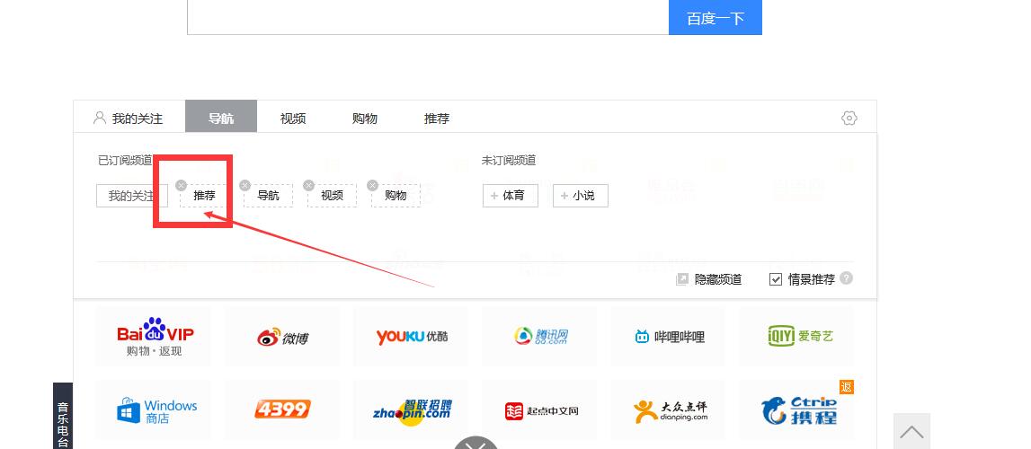Switch to the 购物 tab

(x=365, y=119)
